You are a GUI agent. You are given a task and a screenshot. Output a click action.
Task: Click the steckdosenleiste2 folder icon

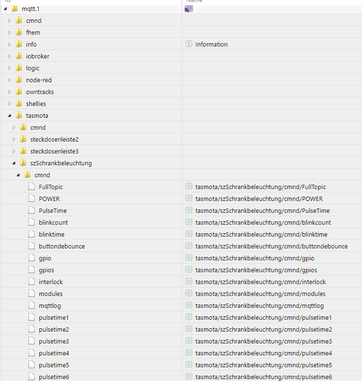click(23, 139)
